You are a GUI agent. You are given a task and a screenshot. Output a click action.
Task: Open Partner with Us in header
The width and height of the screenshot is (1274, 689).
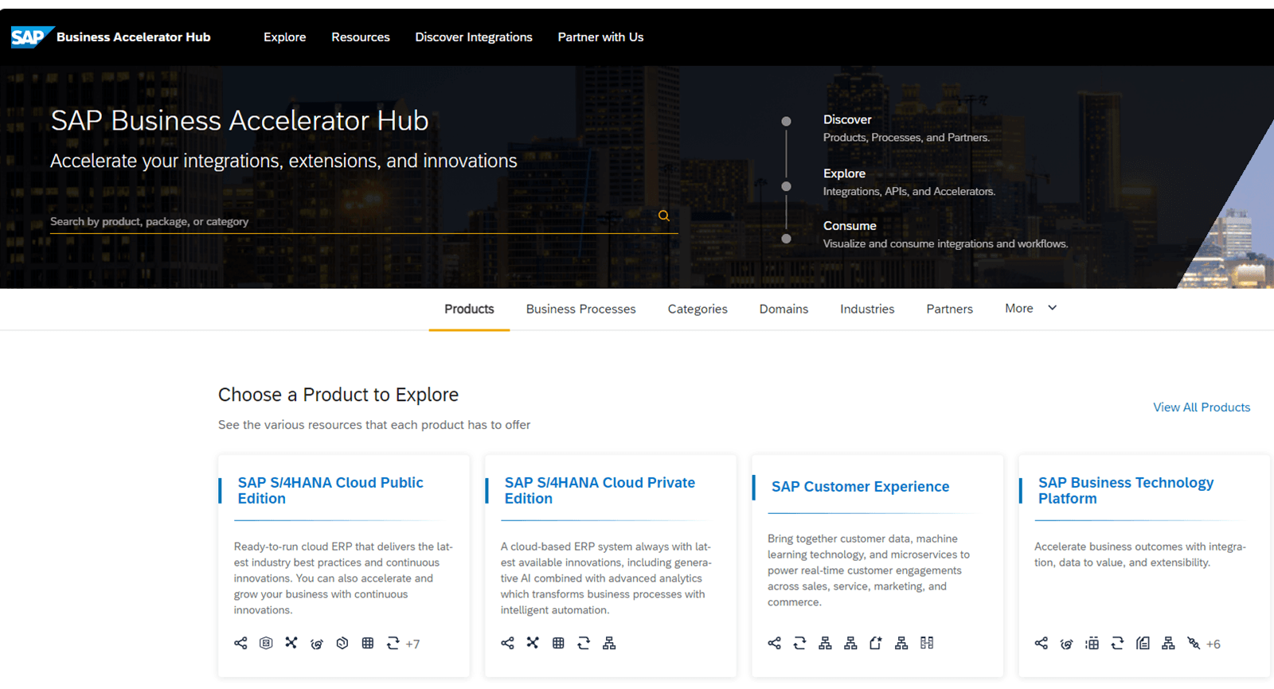[600, 37]
